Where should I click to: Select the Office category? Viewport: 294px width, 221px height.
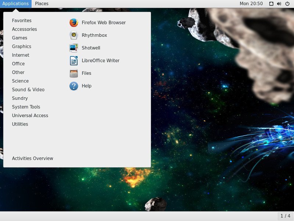(x=18, y=64)
